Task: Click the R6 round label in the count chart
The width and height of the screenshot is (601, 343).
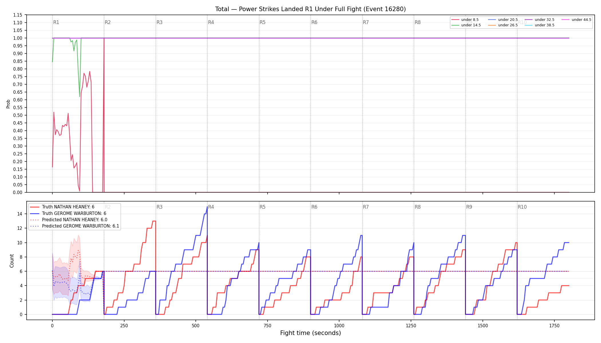Action: coord(314,207)
